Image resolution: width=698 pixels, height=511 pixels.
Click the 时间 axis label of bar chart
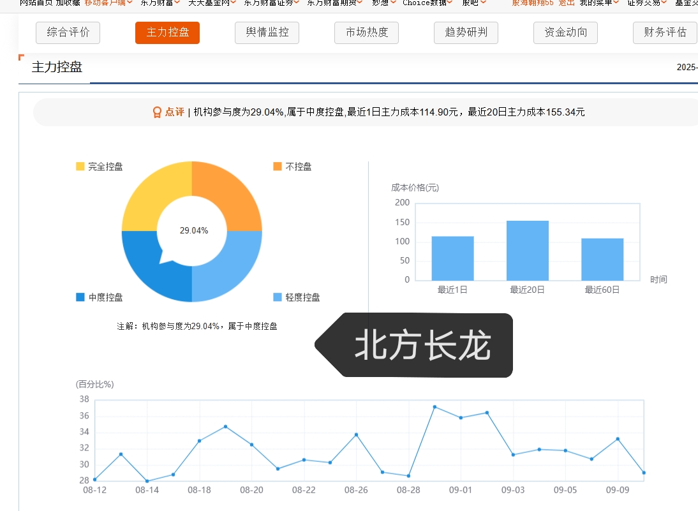tap(658, 279)
